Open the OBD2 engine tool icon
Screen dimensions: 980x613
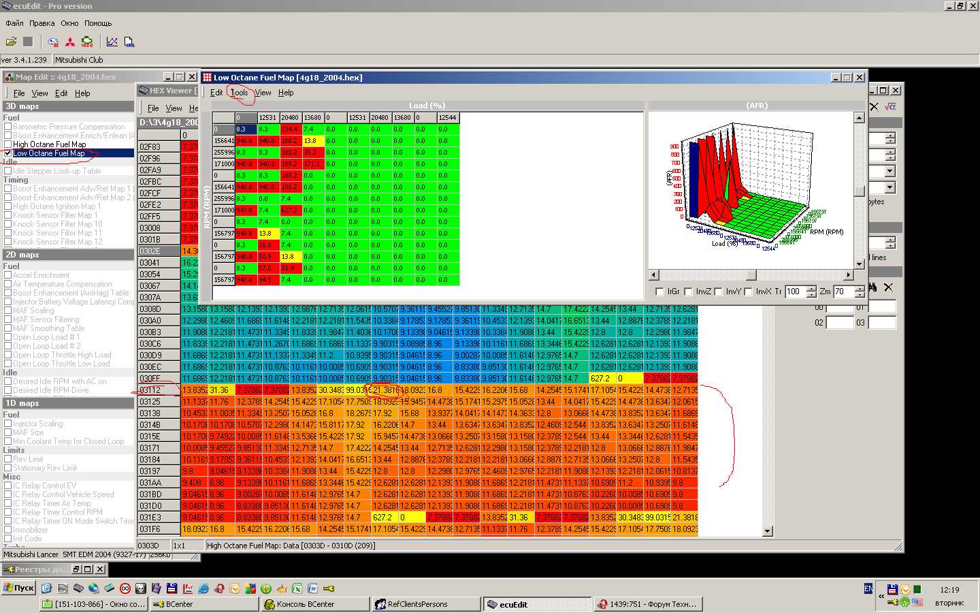tap(87, 42)
